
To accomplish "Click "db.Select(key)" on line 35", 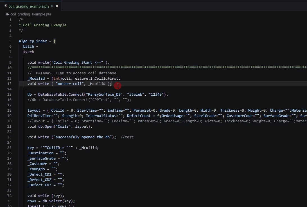I will pyautogui.click(x=58, y=201).
